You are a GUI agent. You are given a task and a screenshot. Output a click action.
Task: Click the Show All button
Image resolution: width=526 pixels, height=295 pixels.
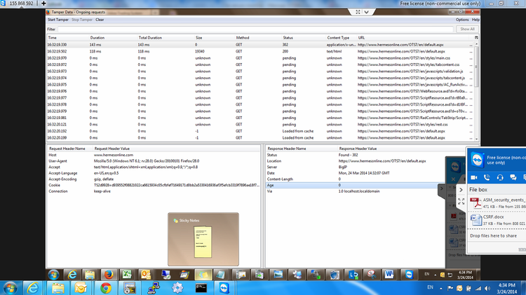tap(467, 29)
